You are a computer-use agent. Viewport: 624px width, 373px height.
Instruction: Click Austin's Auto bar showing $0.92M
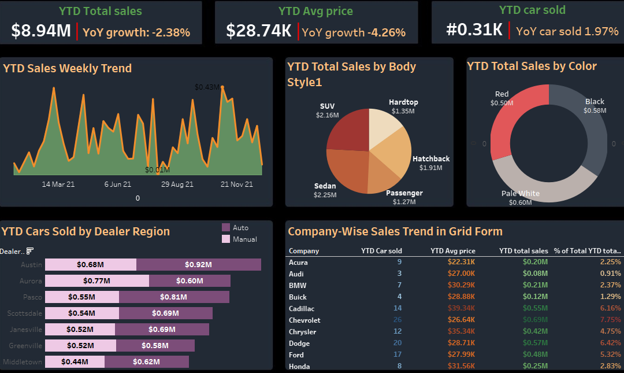(198, 264)
